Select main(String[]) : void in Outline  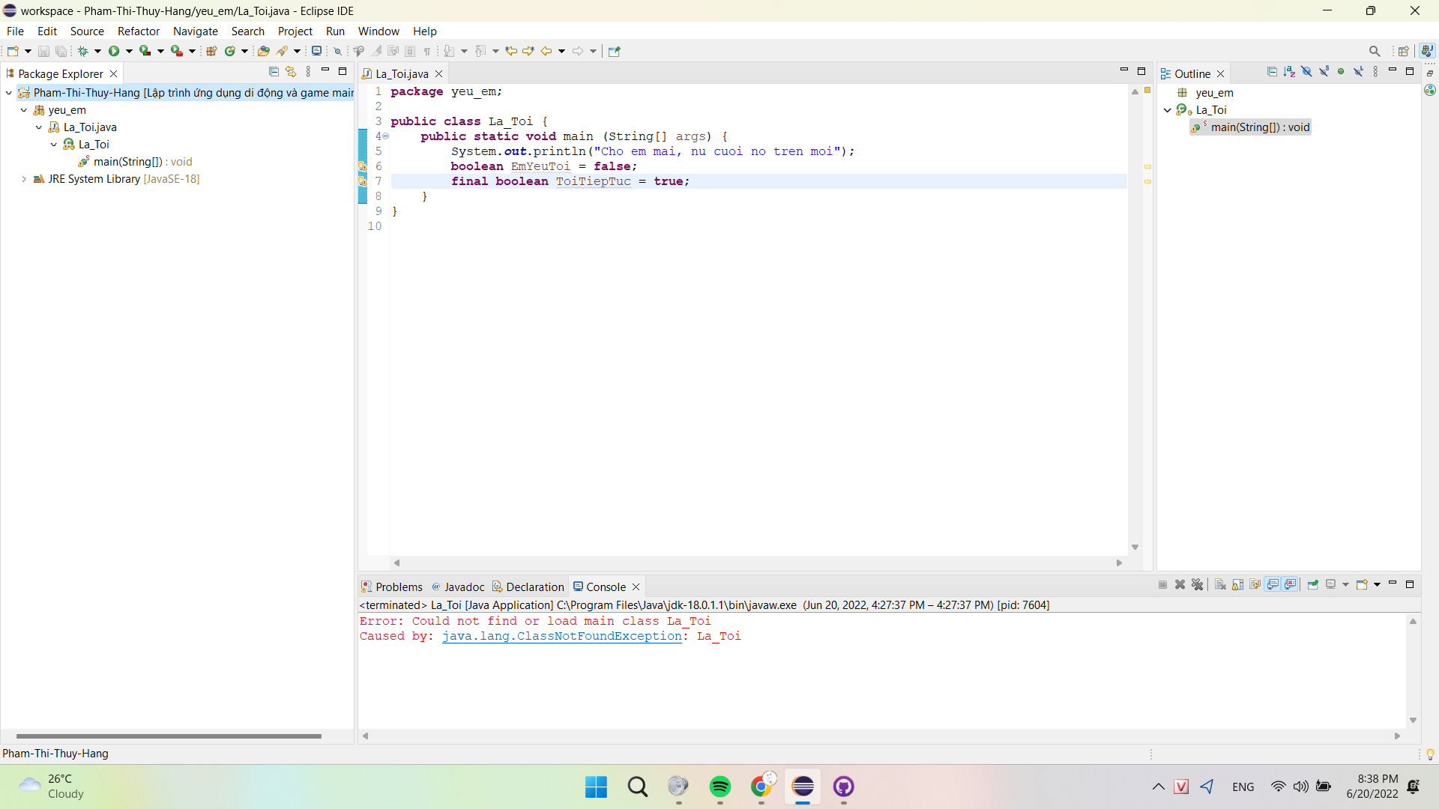[1259, 127]
